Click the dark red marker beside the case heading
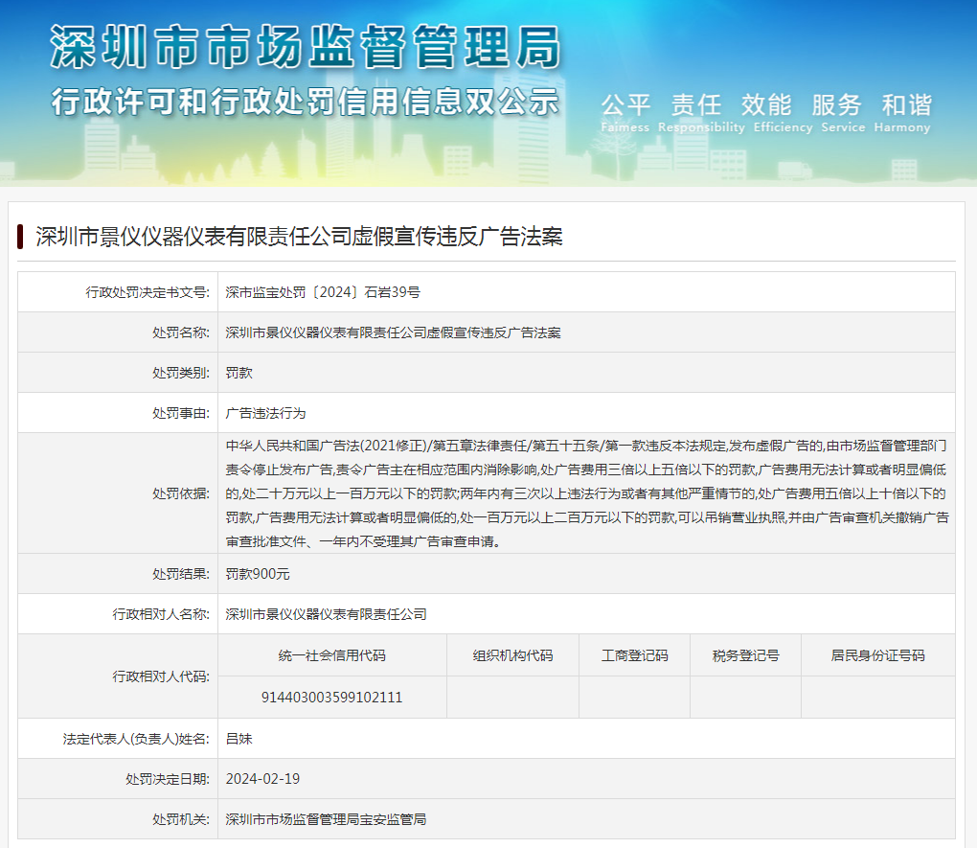This screenshot has height=848, width=977. tap(20, 237)
